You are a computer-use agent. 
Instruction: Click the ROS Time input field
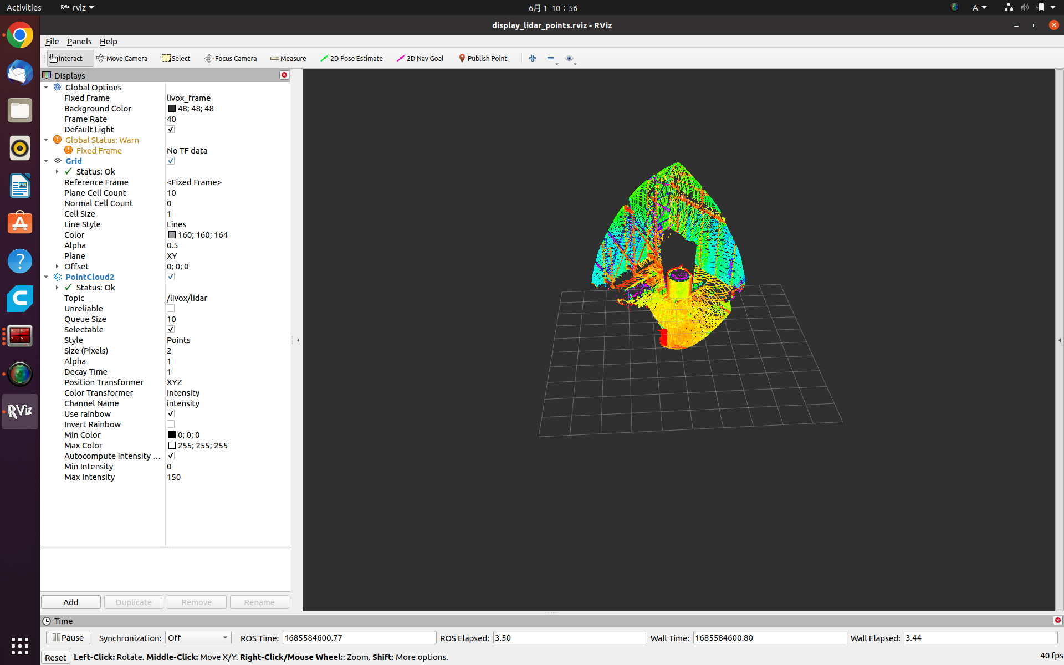click(359, 637)
